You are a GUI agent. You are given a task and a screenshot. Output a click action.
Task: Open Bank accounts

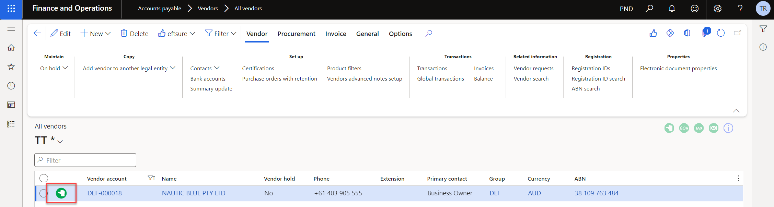pyautogui.click(x=208, y=78)
